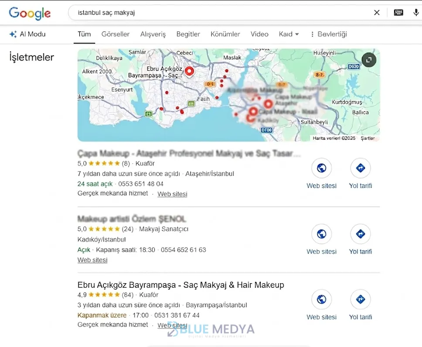Open the Begitler tab
This screenshot has width=422, height=347.
coord(188,34)
